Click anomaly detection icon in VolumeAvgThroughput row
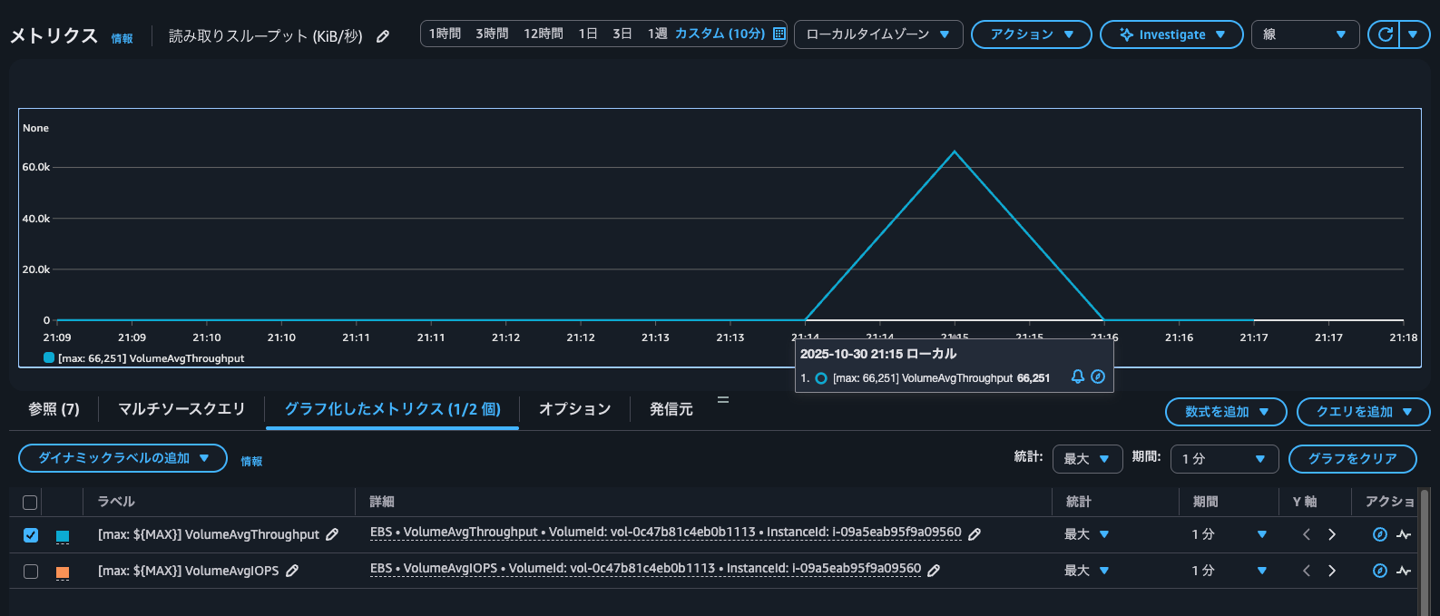This screenshot has height=616, width=1440. pos(1404,534)
